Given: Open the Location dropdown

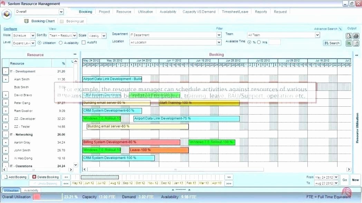Looking at the screenshot, I should tap(219, 42).
